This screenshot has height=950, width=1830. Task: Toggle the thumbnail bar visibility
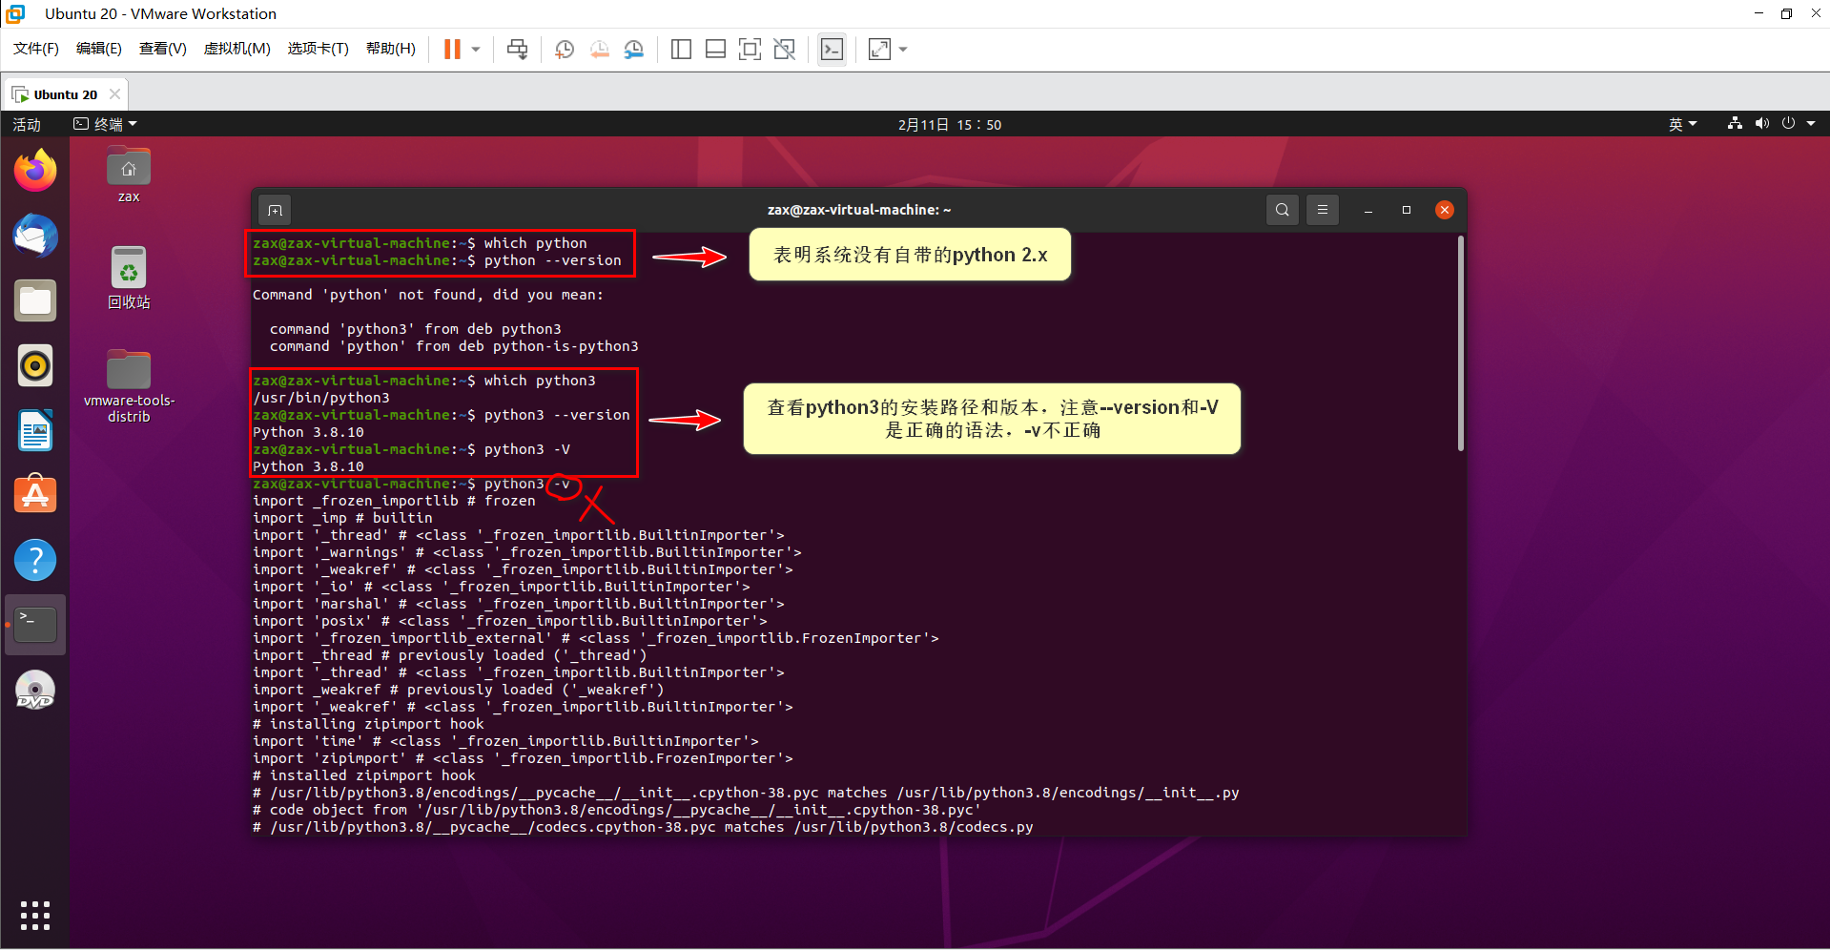click(x=715, y=49)
